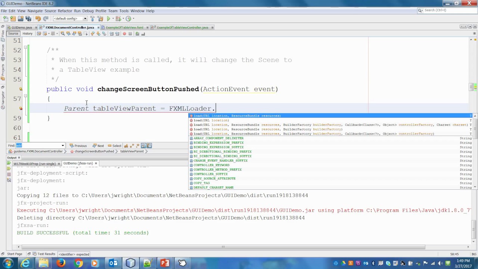
Task: Open Chrome from the taskbar
Action: (78, 263)
